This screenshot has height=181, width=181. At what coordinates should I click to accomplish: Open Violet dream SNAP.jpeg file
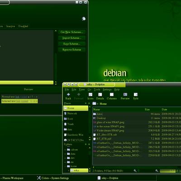pos(109,130)
